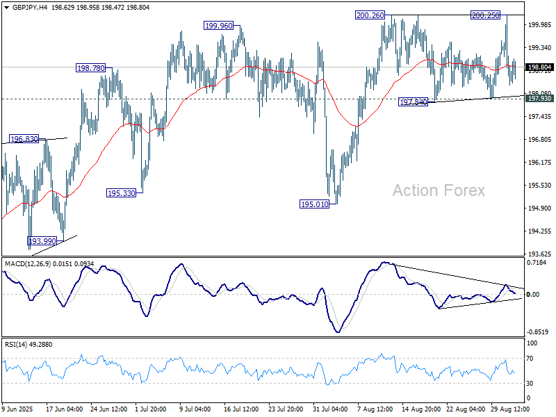Image resolution: width=556 pixels, height=417 pixels.
Task: Select the 9 Jun 2025 date marker
Action: (x=18, y=409)
